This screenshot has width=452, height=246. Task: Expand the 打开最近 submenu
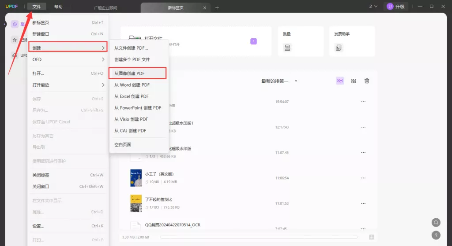click(68, 85)
